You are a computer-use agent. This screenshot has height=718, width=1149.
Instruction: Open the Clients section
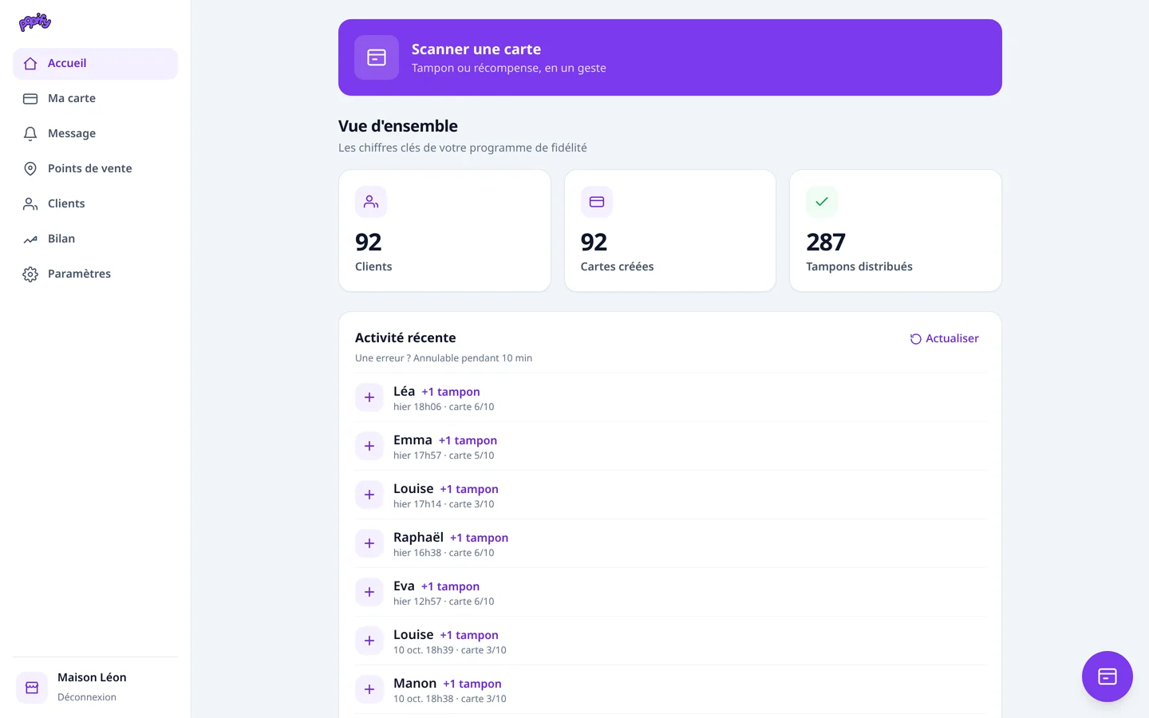coord(96,204)
